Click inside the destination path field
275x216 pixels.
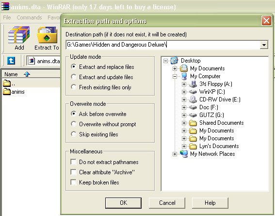pyautogui.click(x=163, y=45)
